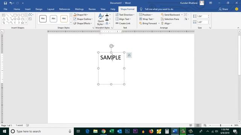Open the Size dialog launcher
This screenshot has height=135, width=241.
(210, 28)
